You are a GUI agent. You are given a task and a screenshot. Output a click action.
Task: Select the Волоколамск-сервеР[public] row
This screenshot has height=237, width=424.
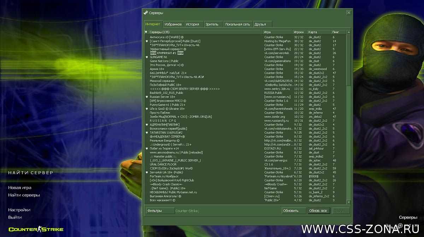(x=246, y=129)
